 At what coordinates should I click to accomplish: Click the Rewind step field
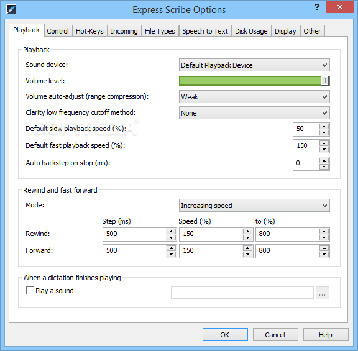(x=135, y=234)
